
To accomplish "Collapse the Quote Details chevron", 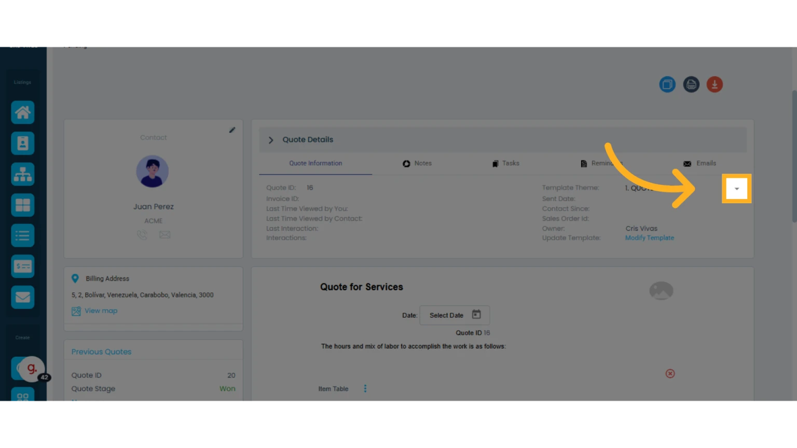I will [x=271, y=140].
